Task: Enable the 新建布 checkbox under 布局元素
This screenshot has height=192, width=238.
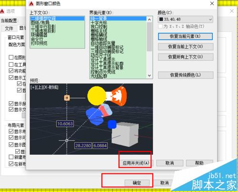Action: (11, 157)
